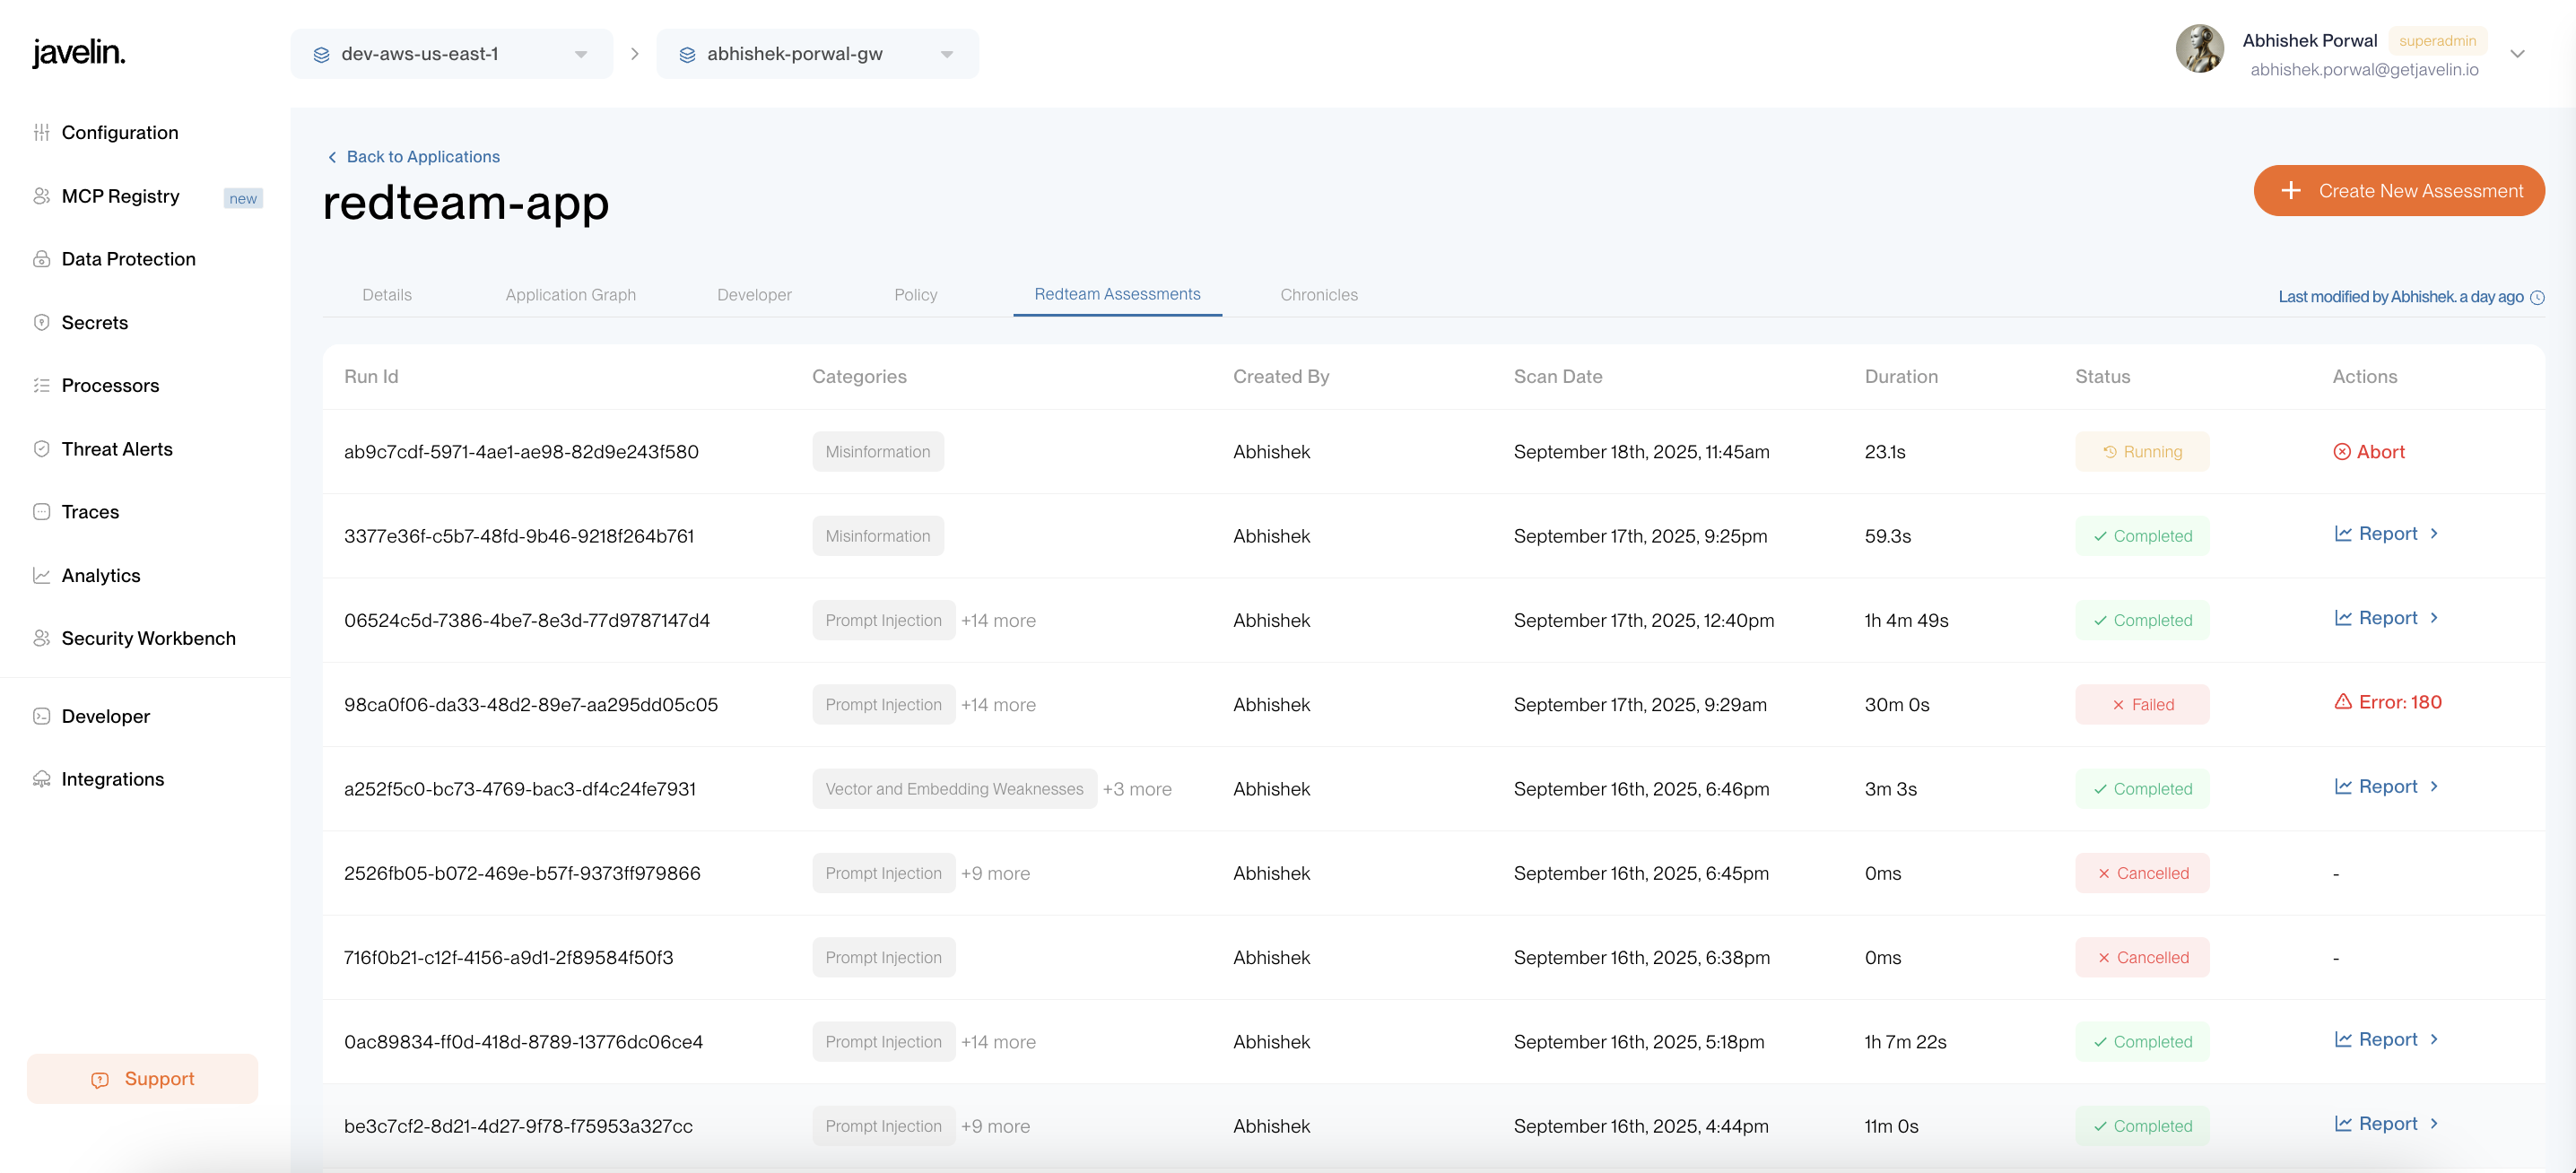Open Report for run 3377e36f
The height and width of the screenshot is (1173, 2576).
coord(2386,534)
